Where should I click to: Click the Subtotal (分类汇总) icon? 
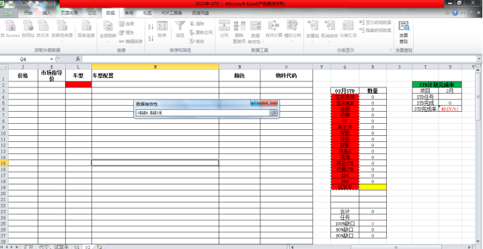tap(348, 29)
